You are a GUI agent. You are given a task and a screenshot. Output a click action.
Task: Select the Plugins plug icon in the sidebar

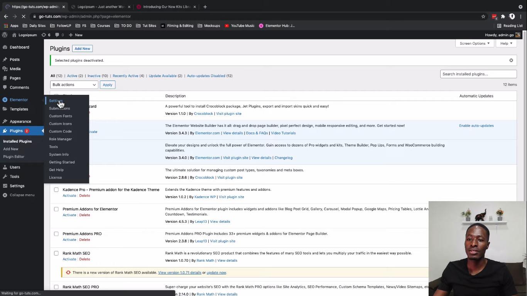5,131
